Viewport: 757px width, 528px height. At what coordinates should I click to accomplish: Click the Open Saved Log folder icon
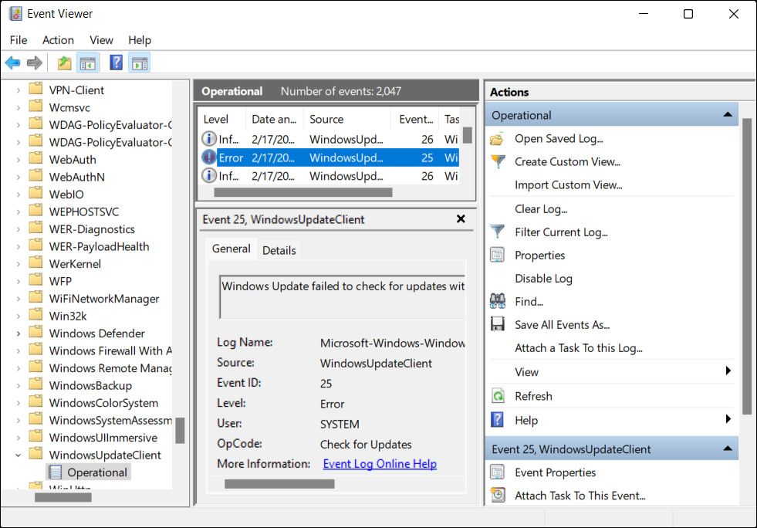click(497, 139)
